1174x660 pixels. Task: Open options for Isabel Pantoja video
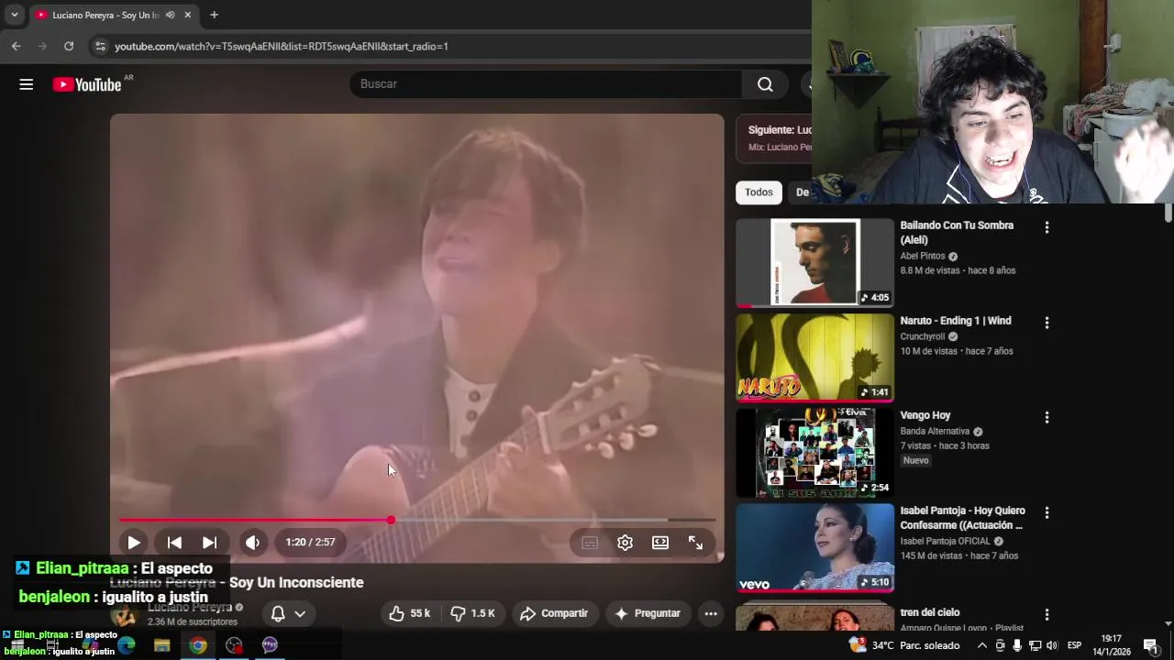click(x=1047, y=512)
